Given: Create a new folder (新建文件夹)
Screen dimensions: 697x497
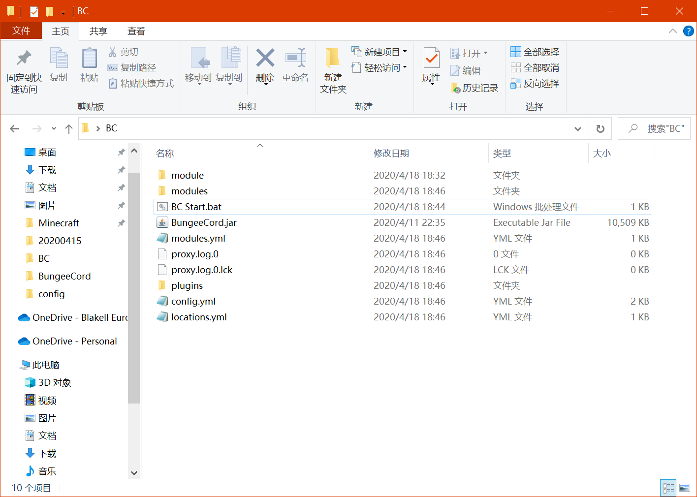Looking at the screenshot, I should tap(333, 70).
